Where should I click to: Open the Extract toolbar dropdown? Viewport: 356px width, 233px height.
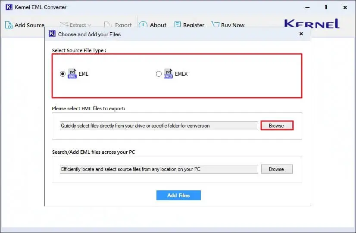[x=75, y=25]
